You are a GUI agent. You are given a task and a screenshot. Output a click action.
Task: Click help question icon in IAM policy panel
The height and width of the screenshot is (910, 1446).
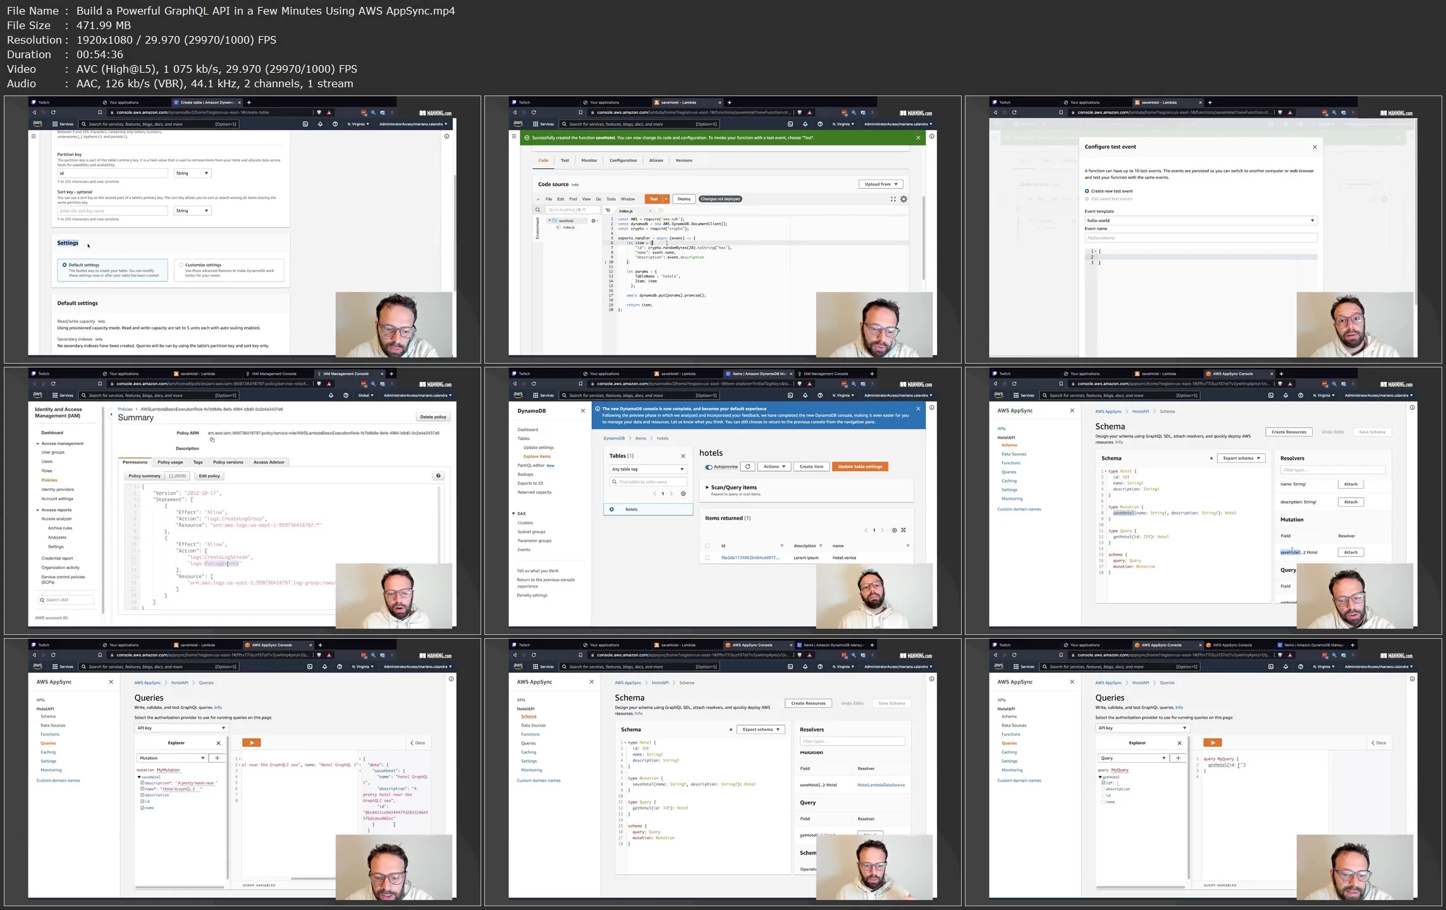[x=438, y=476]
